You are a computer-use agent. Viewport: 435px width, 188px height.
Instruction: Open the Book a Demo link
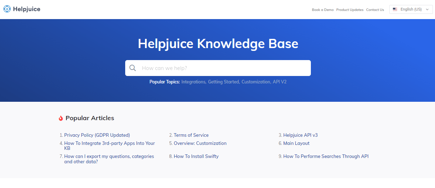click(x=323, y=10)
